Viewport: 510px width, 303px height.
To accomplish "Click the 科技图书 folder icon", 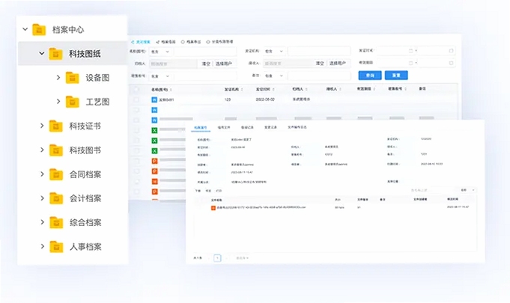I will coord(56,150).
